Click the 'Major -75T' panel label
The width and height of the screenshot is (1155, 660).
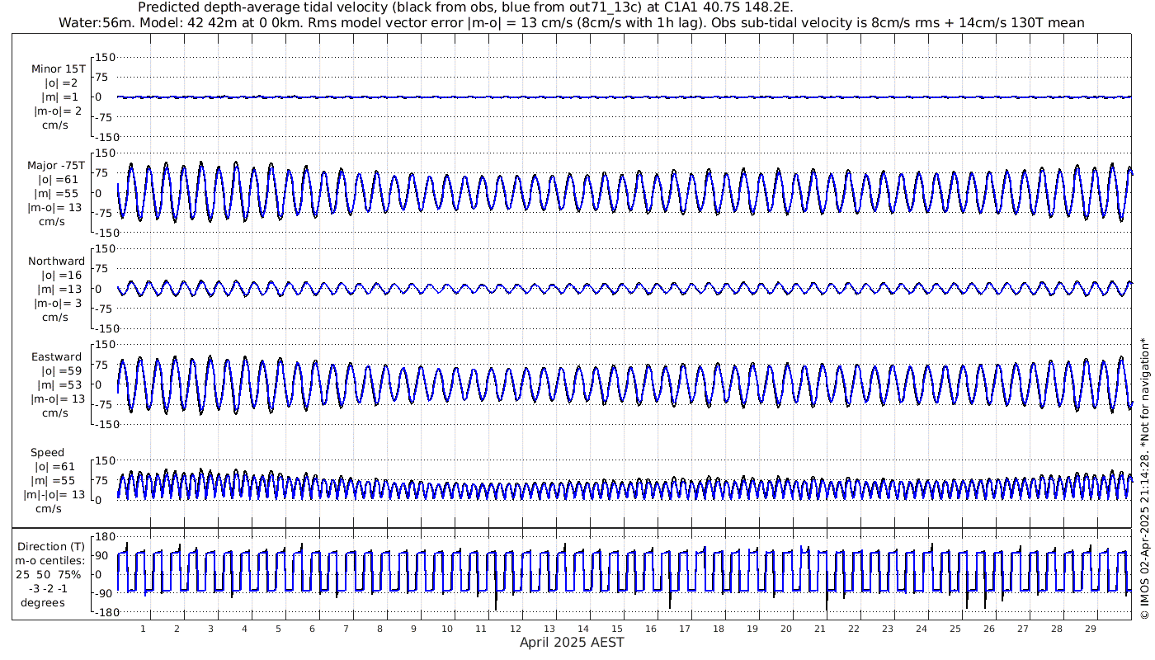click(x=56, y=166)
